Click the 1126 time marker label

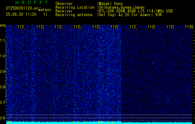(114, 27)
